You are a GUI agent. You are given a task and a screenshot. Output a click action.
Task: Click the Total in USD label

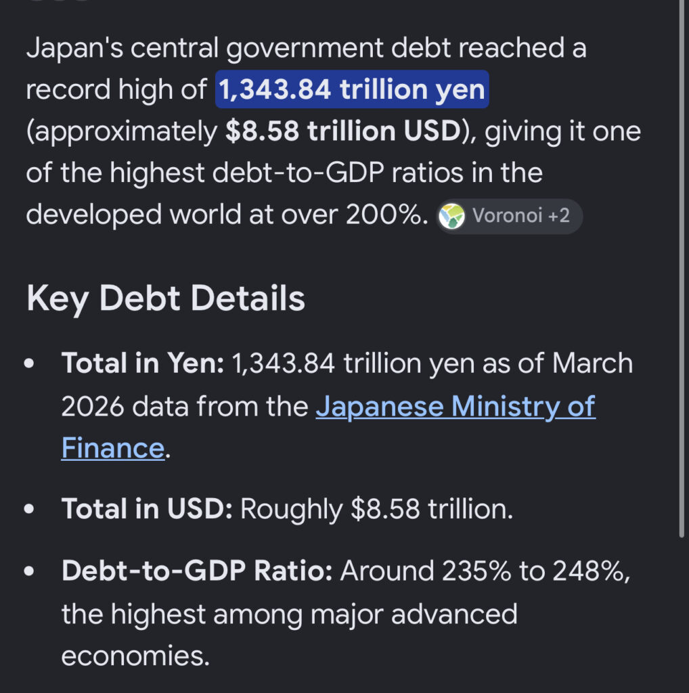(x=147, y=509)
